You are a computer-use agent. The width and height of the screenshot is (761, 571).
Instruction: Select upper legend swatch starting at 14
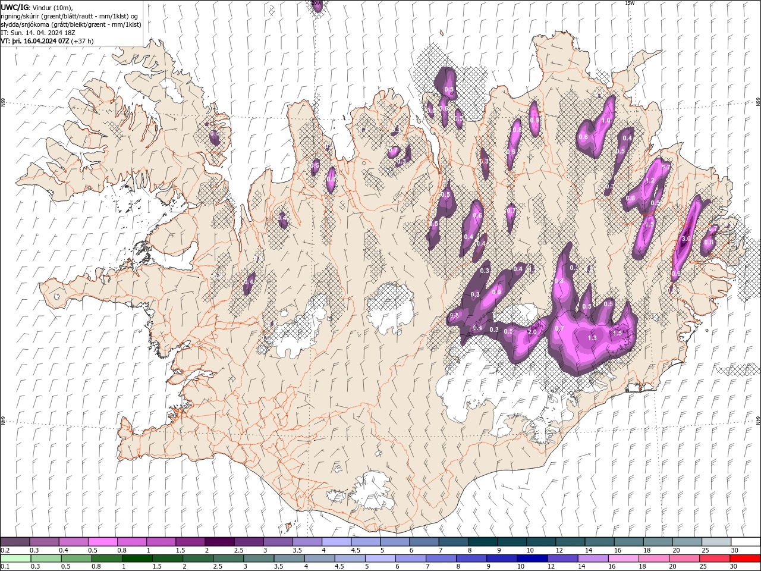(599, 541)
